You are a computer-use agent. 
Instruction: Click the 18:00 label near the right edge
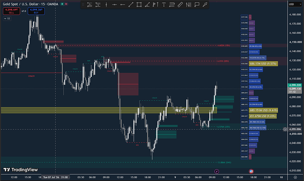253,177
